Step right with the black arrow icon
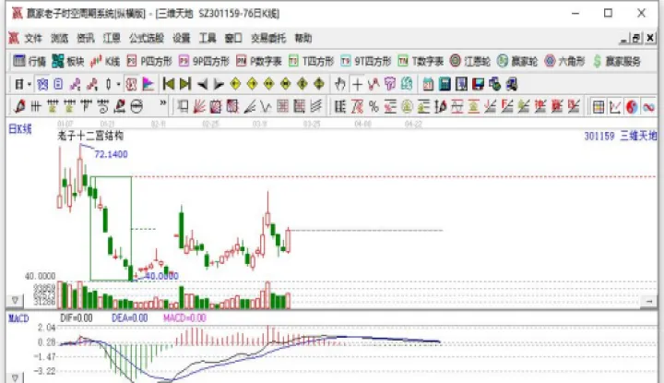 (x=219, y=84)
